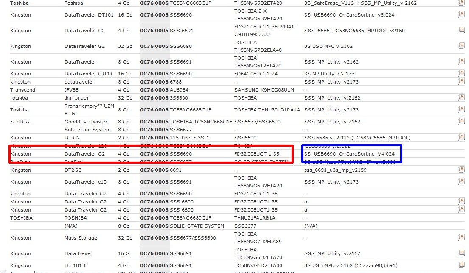Select the Solid State System 8 Gb model cell

point(87,130)
